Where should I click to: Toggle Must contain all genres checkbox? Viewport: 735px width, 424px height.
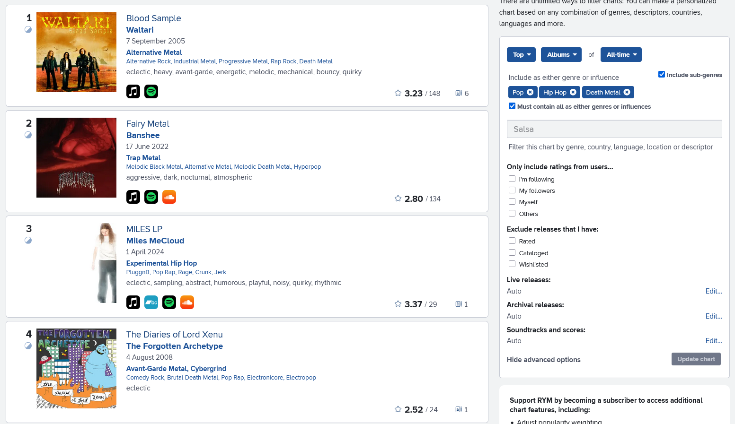[512, 106]
